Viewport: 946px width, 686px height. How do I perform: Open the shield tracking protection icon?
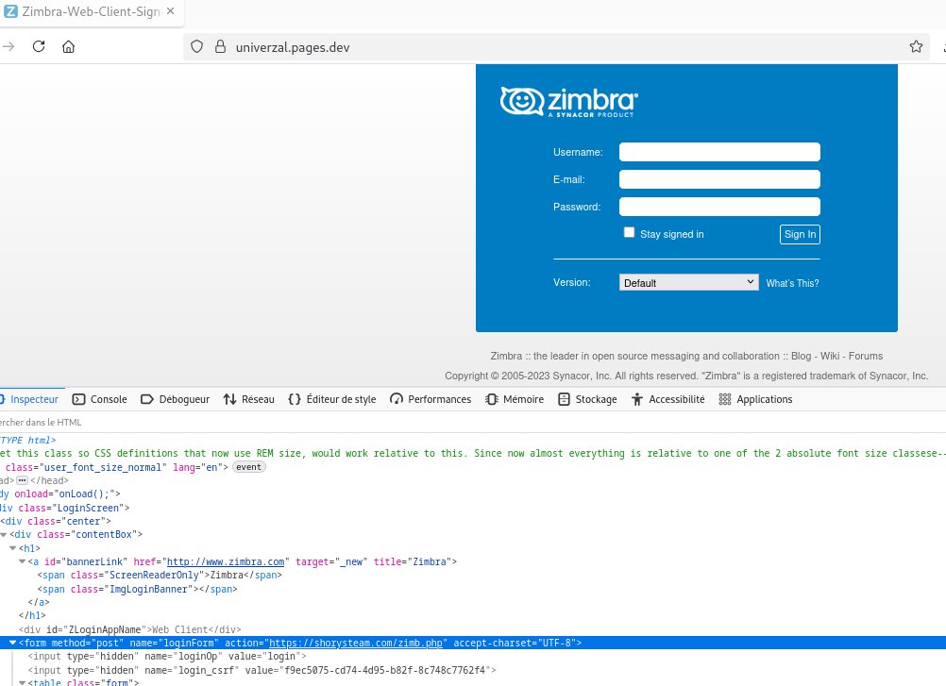pyautogui.click(x=196, y=46)
